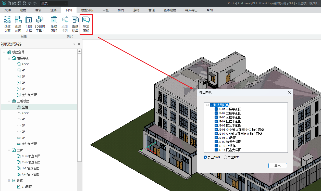Open the 导入导出 ribbon tab
Image resolution: width=321 pixels, height=191 pixels.
tap(191, 10)
